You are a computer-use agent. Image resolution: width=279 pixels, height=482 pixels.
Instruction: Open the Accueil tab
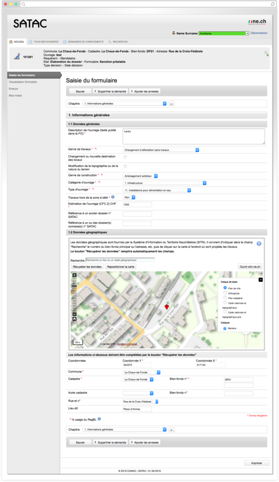(17, 41)
